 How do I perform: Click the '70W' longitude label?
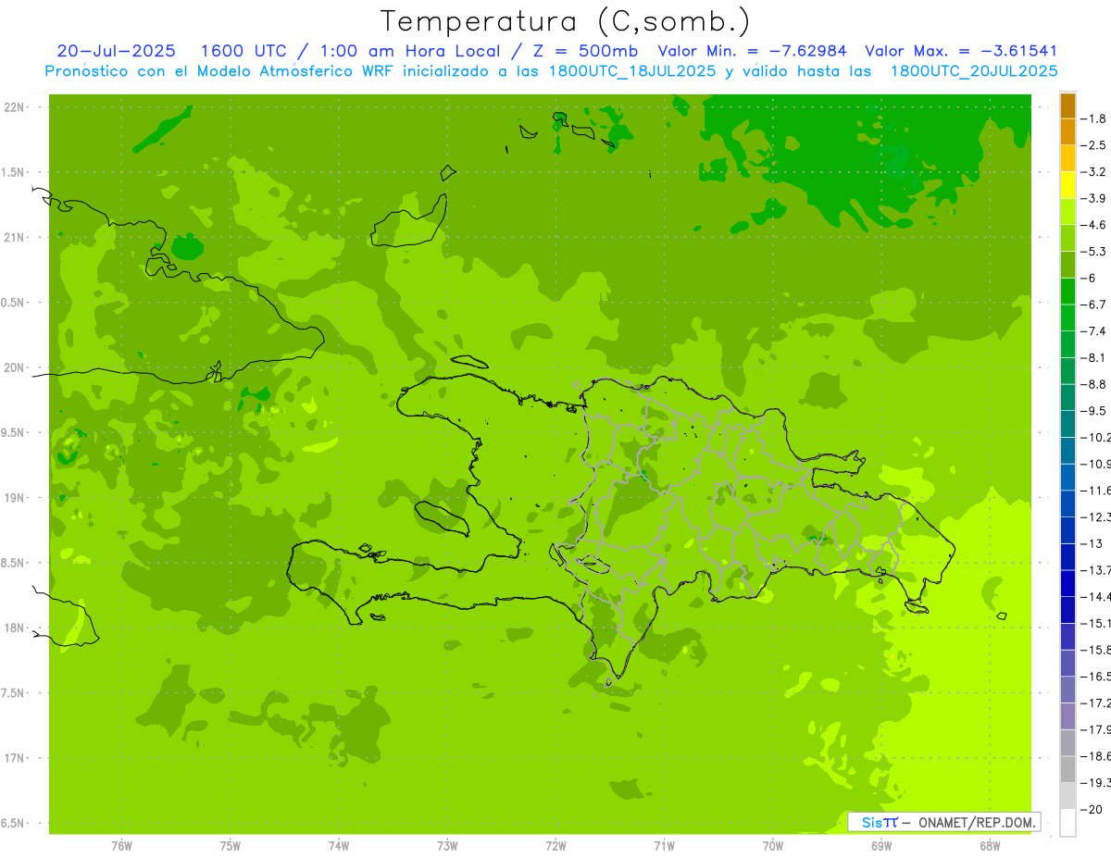coord(773,845)
